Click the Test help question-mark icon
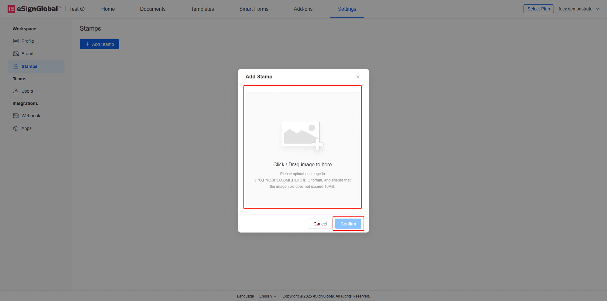The image size is (607, 301). coord(83,9)
